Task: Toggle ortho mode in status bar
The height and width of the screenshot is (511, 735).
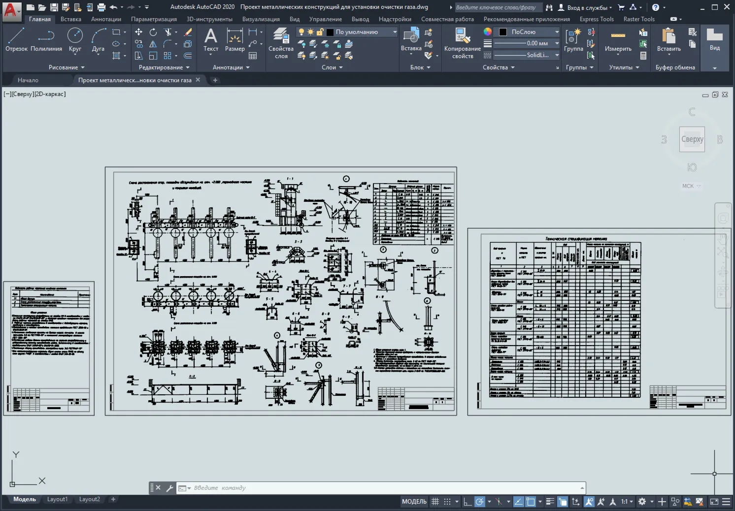Action: (x=468, y=502)
